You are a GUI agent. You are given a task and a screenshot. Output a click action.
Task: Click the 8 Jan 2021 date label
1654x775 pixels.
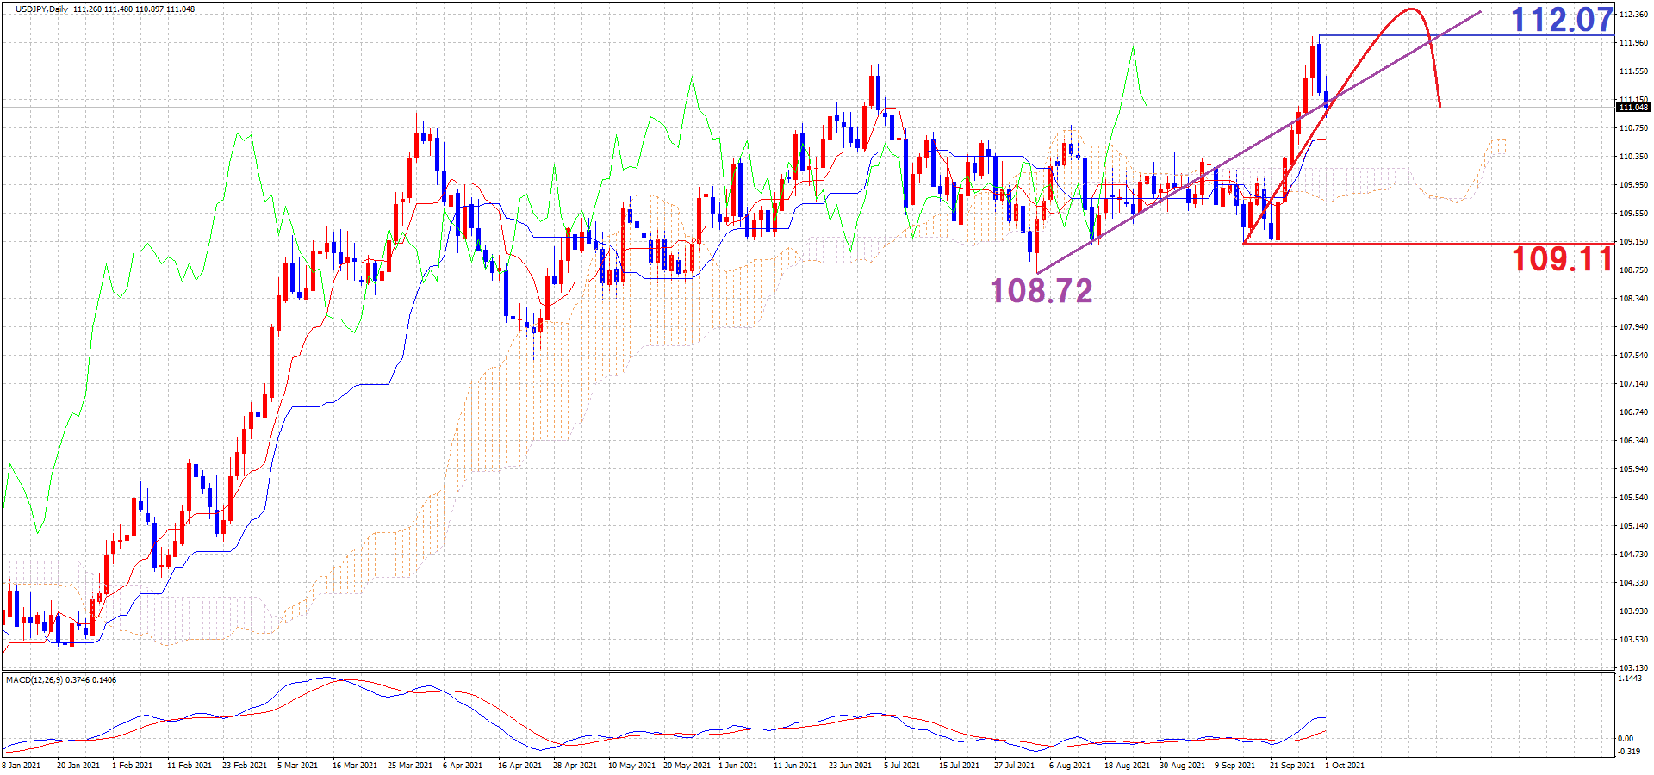pos(22,765)
